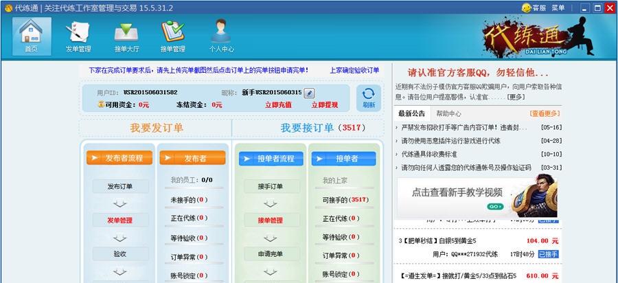The image size is (618, 283).
Task: Click the 代练通 logo
Action: pos(538,36)
